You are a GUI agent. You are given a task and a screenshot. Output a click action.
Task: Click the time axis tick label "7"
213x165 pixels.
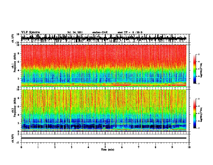pyautogui.click(x=139, y=147)
